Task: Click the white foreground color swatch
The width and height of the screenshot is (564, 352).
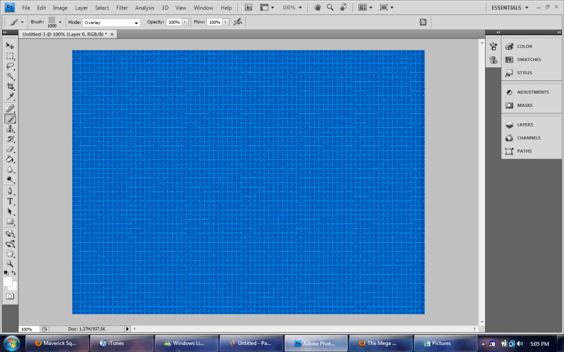Action: (8, 281)
